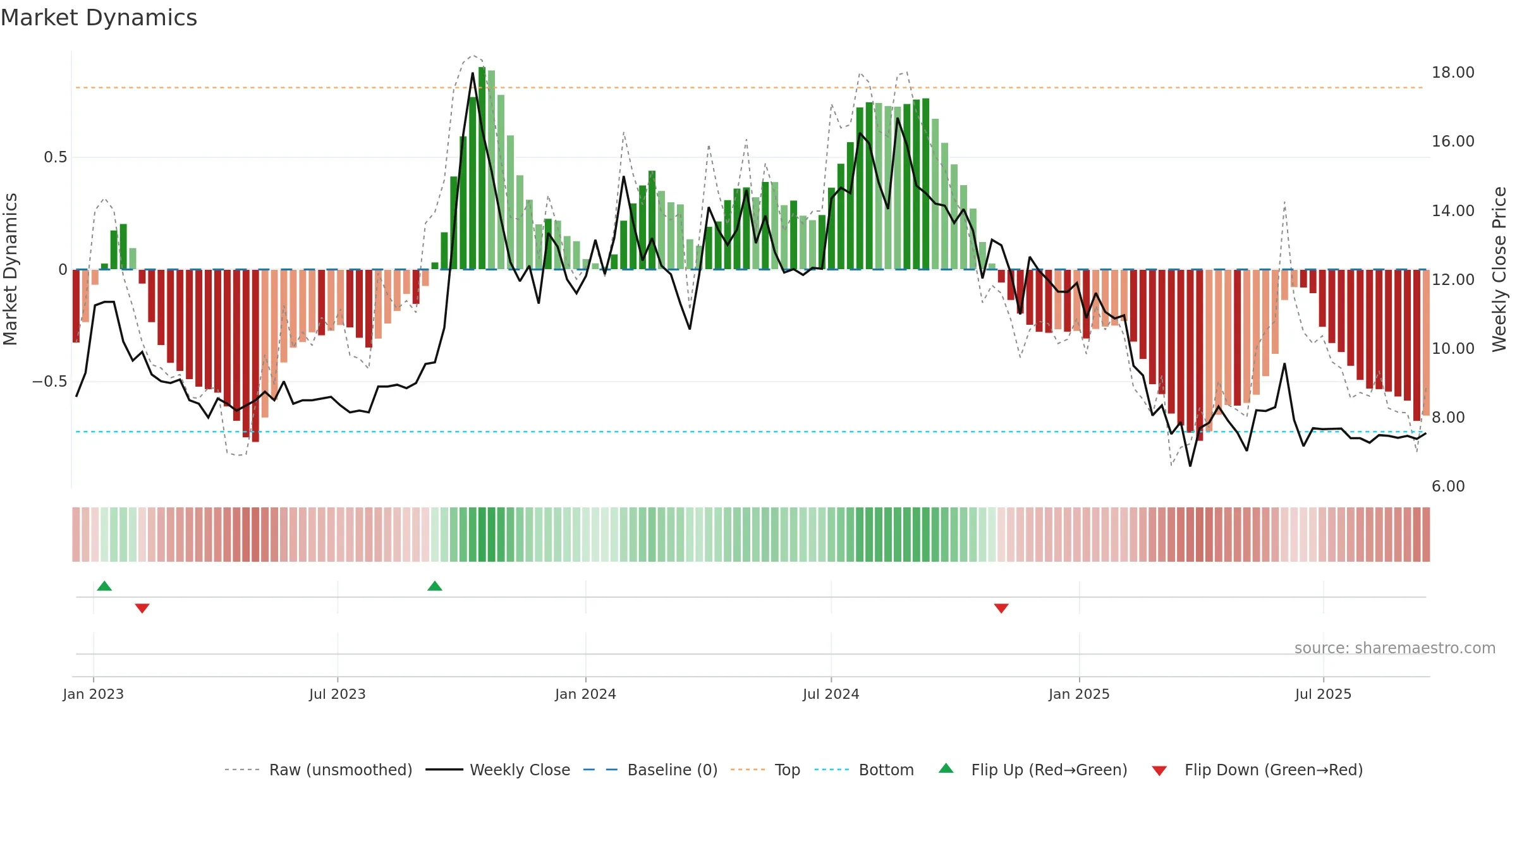
Task: Click the green flip-up marker near Sep 2023
Action: click(435, 586)
